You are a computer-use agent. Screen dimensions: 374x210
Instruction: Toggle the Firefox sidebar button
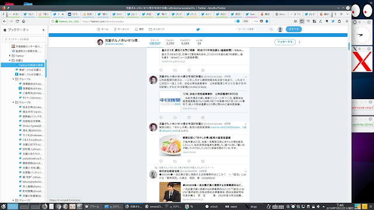[302, 21]
